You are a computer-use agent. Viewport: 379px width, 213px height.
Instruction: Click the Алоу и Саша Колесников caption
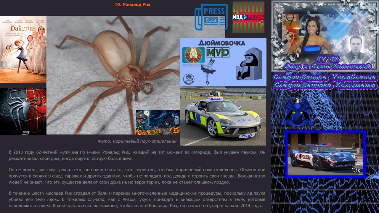(x=327, y=66)
